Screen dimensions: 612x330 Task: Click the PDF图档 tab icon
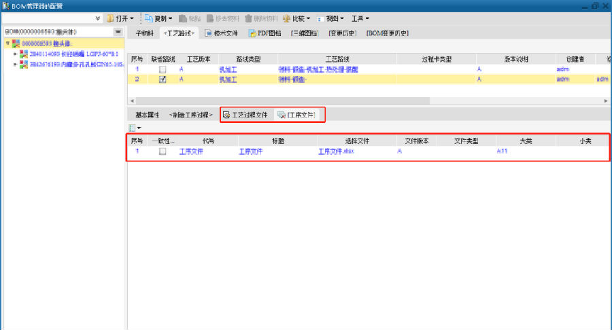pyautogui.click(x=252, y=33)
